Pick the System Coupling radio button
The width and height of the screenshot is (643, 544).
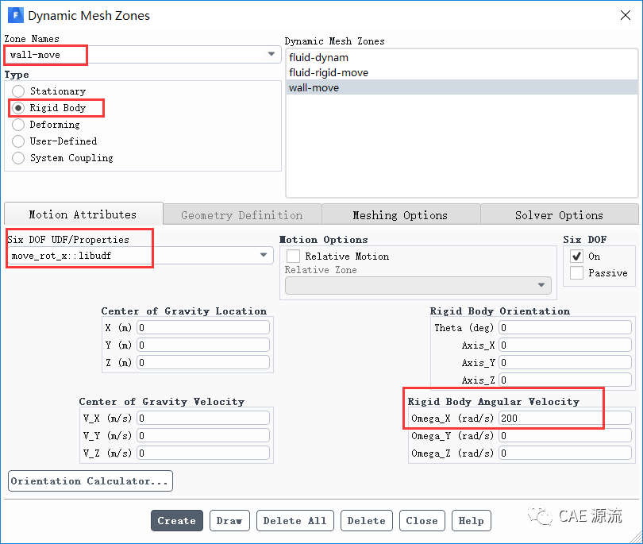pyautogui.click(x=18, y=158)
